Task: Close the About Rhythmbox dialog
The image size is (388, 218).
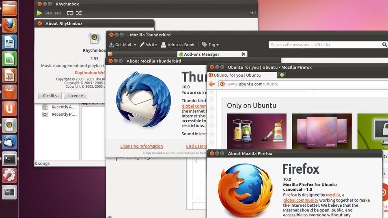Action: click(40, 24)
